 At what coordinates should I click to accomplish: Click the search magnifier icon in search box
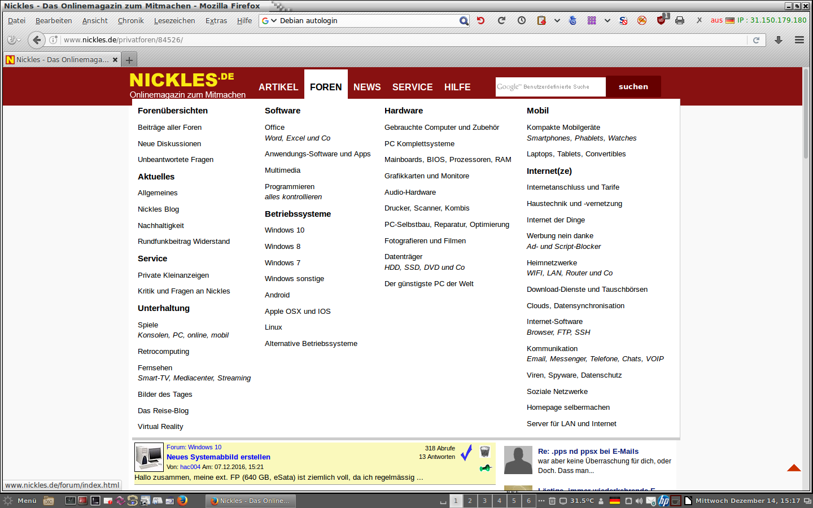[x=464, y=21]
